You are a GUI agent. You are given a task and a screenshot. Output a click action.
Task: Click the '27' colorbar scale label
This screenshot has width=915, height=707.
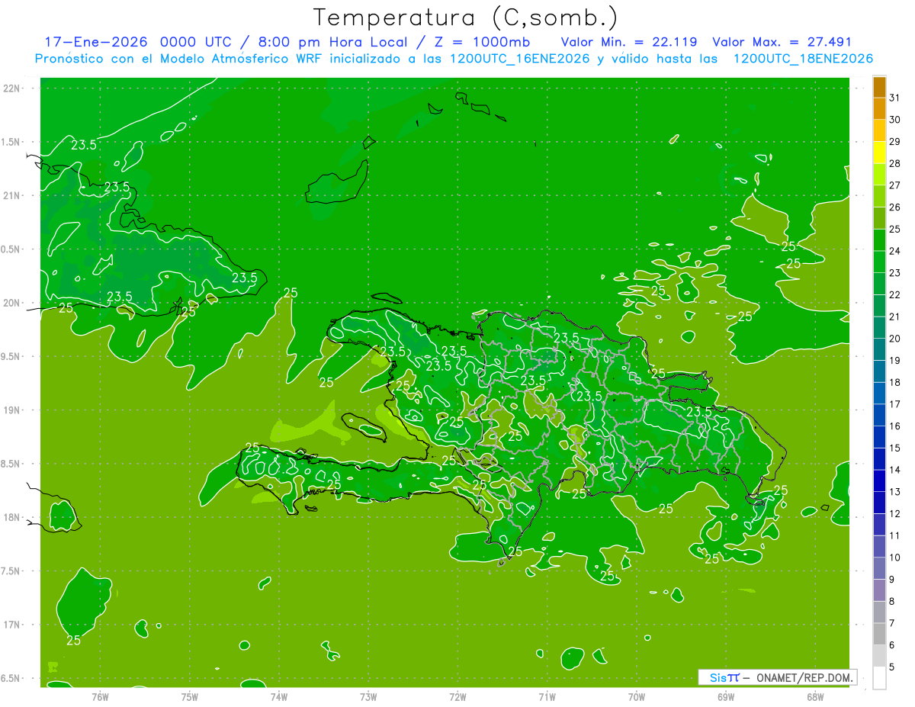tap(895, 185)
